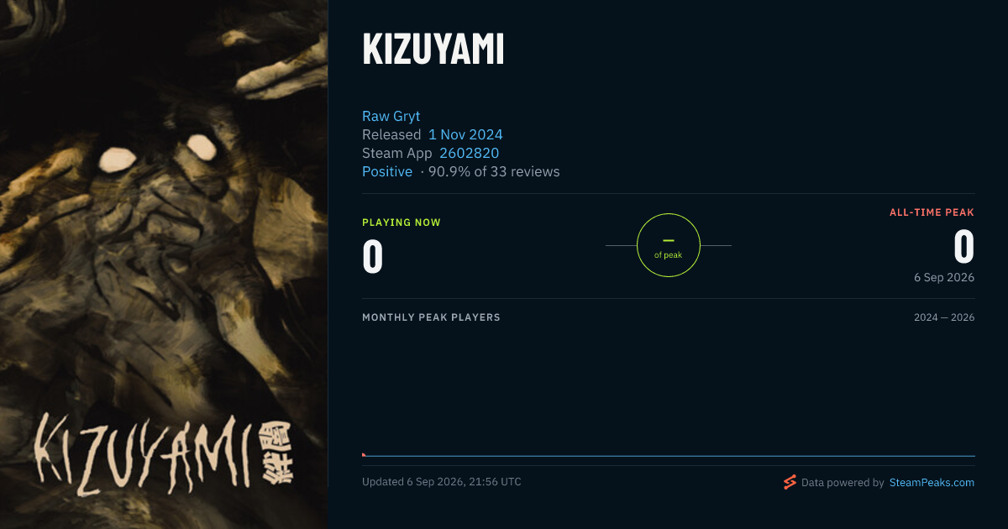Click the All-Time Peak value
Viewport: 1008px width, 529px height.
[964, 248]
